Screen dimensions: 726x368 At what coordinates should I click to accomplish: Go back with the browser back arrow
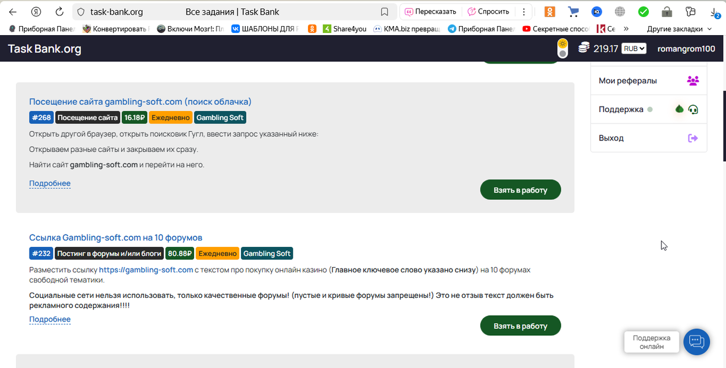click(12, 11)
